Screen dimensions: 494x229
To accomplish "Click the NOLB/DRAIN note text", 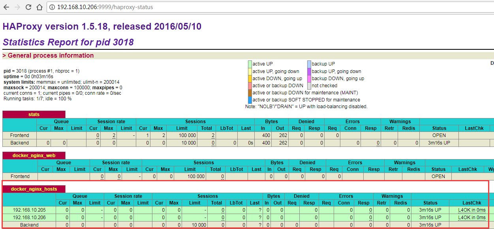I will click(306, 107).
